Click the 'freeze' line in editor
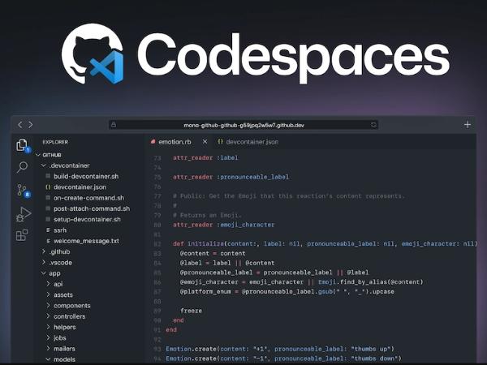The width and height of the screenshot is (487, 365). click(191, 311)
